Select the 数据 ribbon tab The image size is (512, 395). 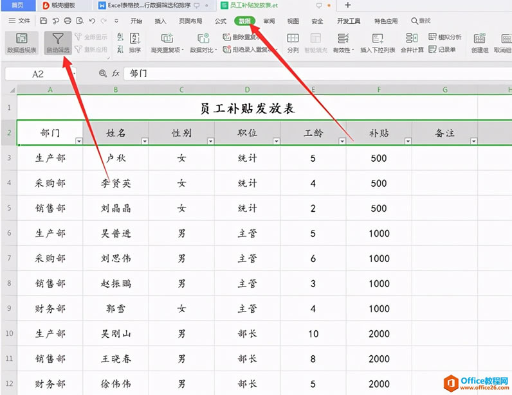coord(244,21)
